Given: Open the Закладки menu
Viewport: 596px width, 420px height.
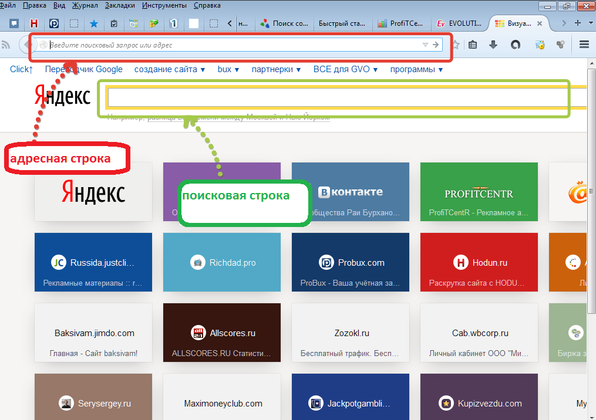Looking at the screenshot, I should coord(120,5).
